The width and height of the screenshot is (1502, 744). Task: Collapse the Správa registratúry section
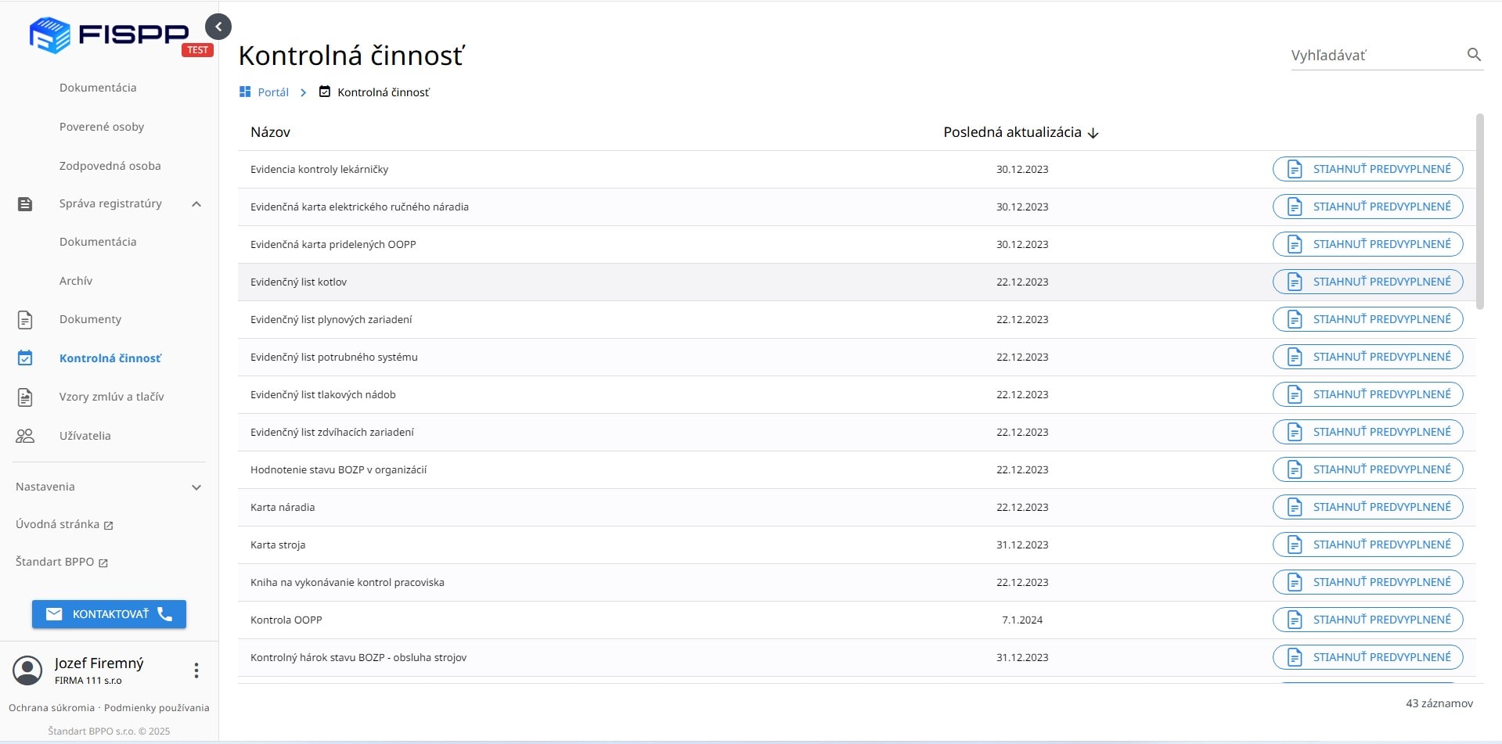tap(196, 204)
